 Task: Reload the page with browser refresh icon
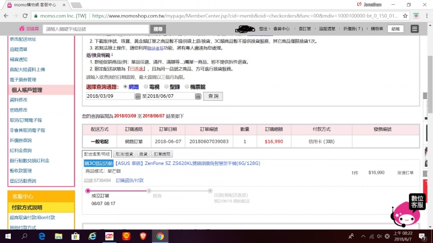(x=25, y=16)
